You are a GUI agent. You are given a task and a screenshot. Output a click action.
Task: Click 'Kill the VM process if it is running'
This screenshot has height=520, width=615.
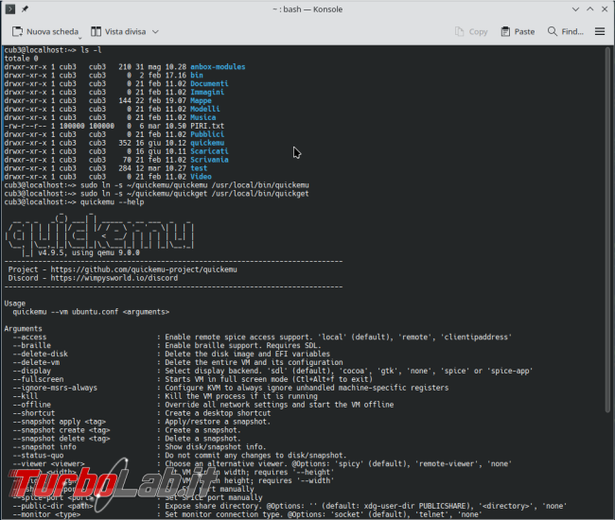(241, 396)
